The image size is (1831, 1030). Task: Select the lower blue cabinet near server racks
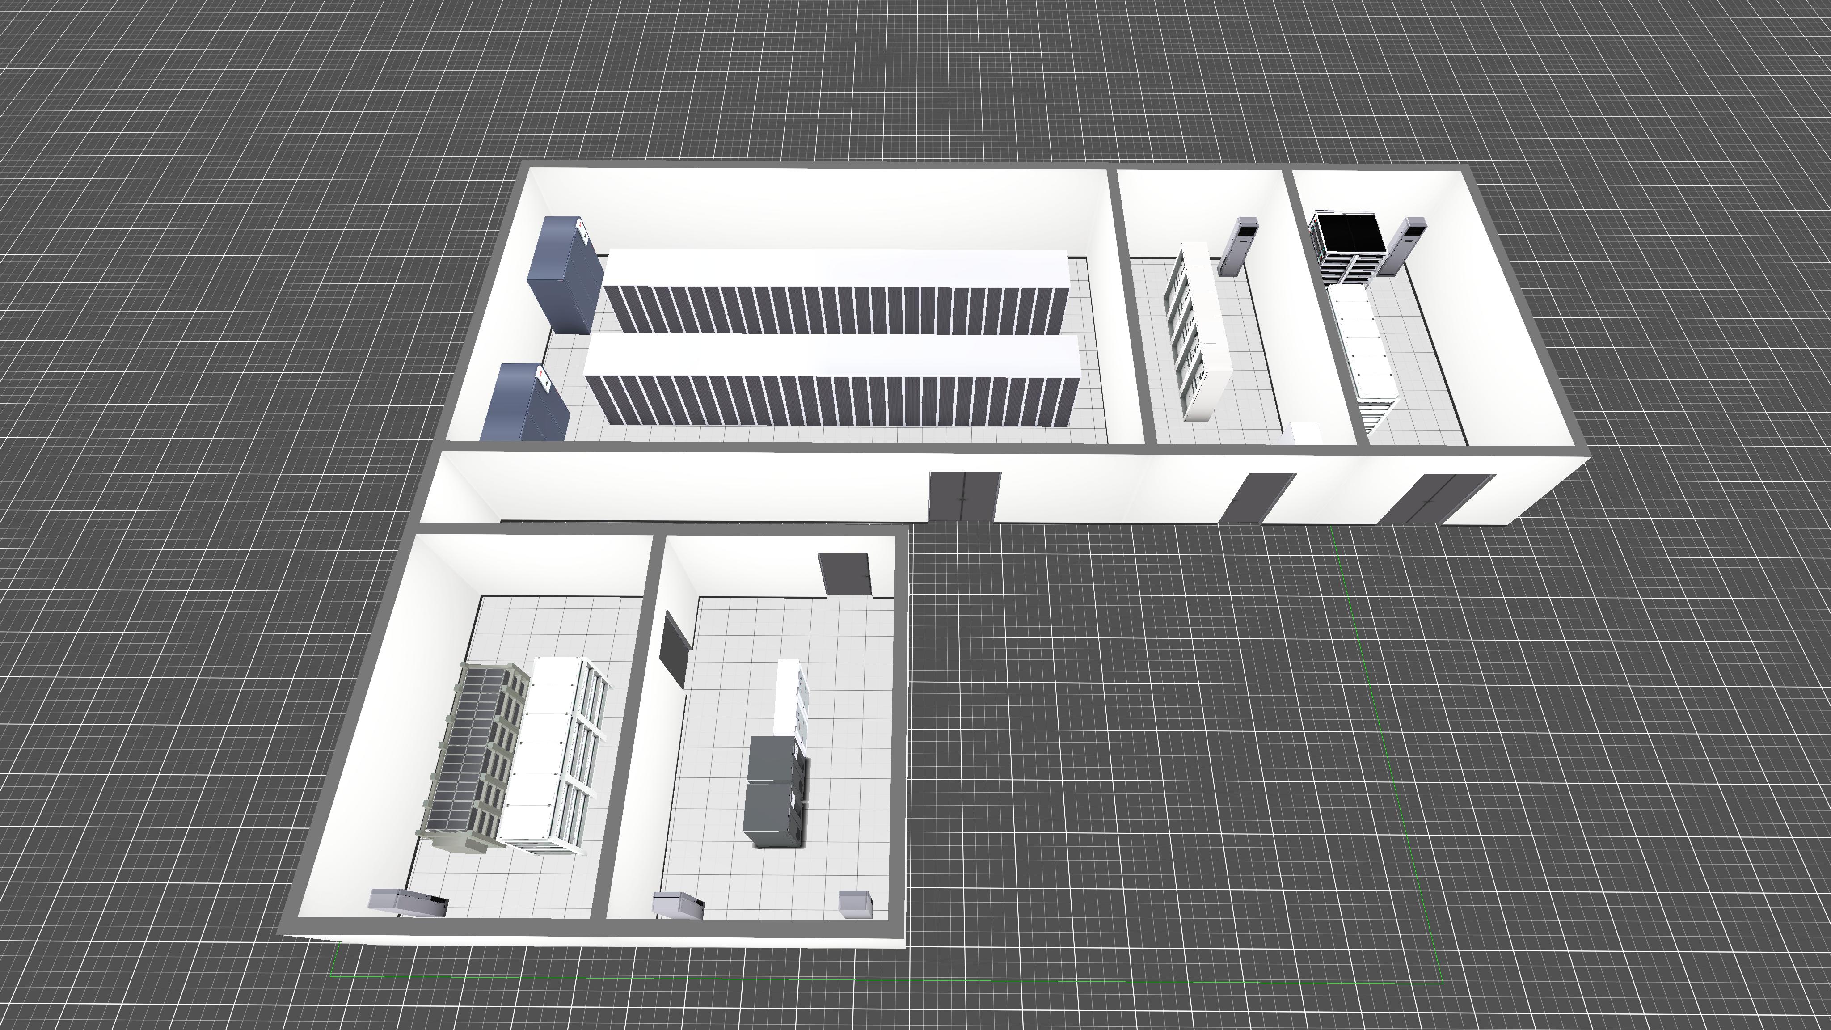524,404
